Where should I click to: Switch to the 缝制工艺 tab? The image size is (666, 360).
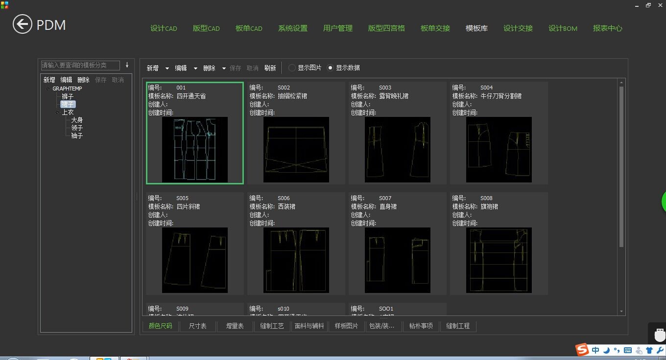(x=272, y=326)
